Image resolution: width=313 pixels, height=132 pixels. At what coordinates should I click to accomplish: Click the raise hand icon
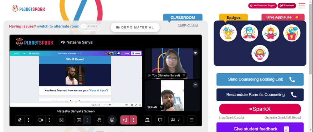pos(99,120)
